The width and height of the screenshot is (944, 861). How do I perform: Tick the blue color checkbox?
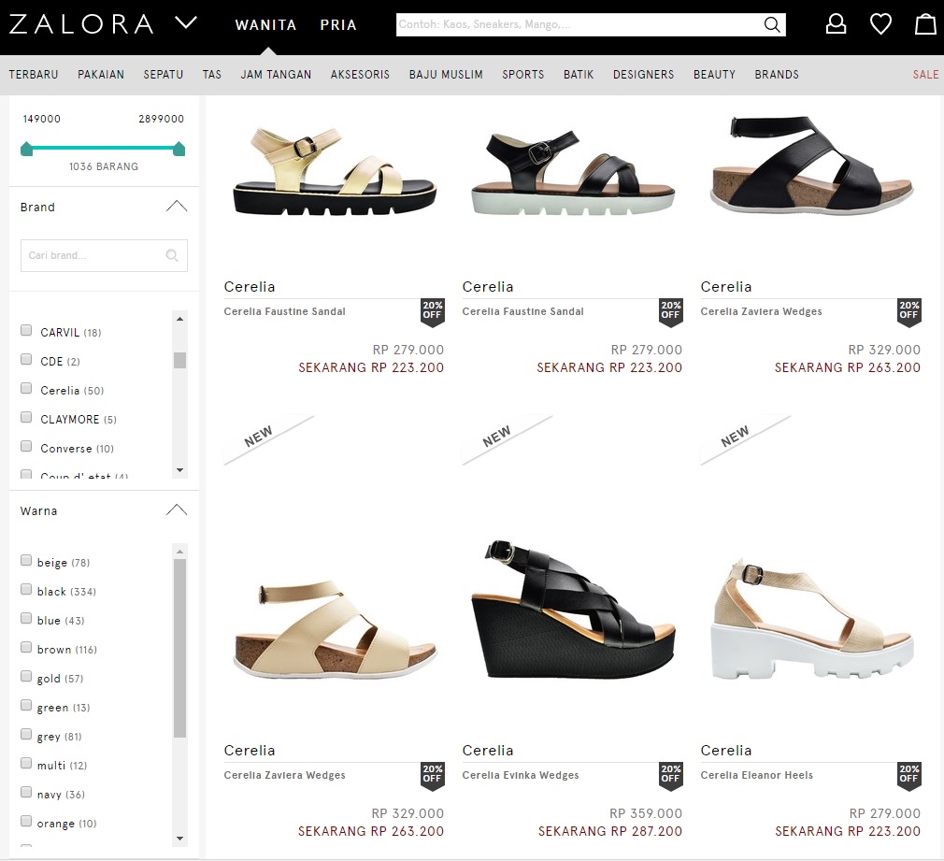click(26, 618)
